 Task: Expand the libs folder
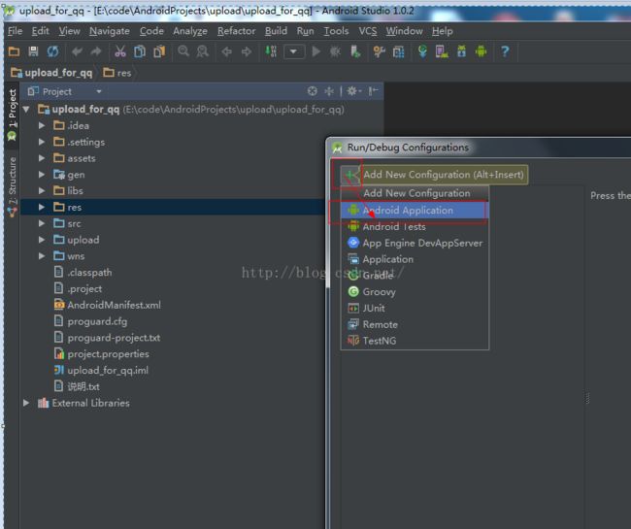(42, 190)
